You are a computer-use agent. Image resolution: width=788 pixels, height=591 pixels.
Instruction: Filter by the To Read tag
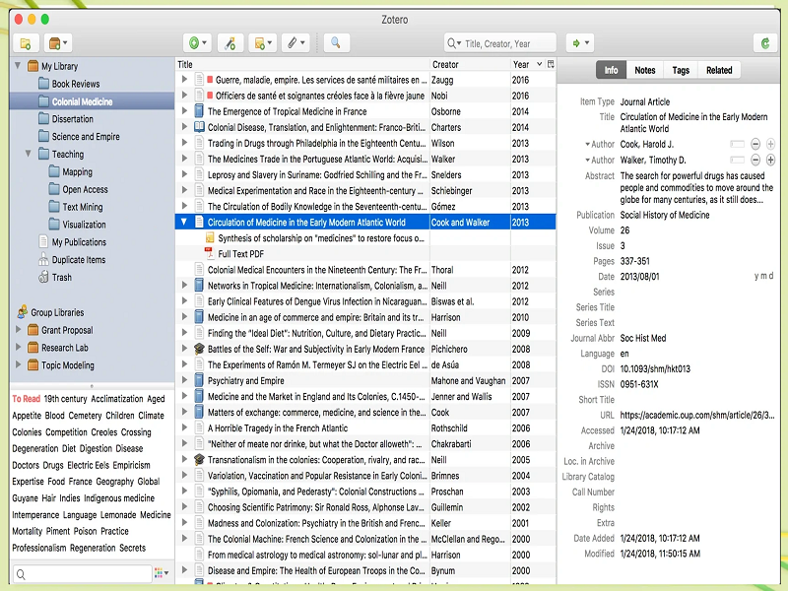click(x=27, y=399)
